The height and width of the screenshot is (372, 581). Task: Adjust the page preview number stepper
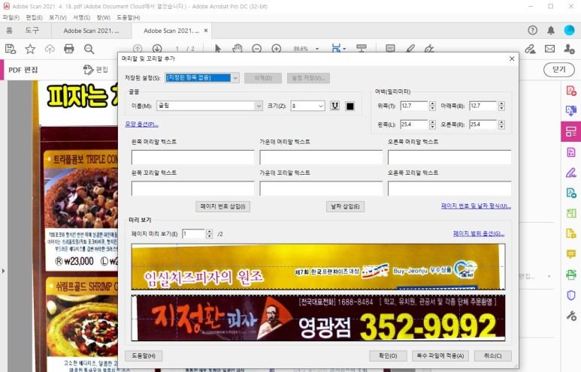210,234
